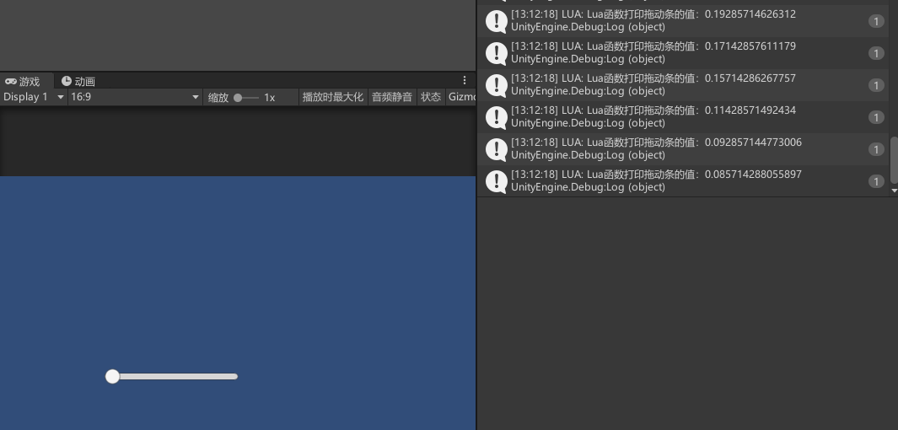898x430 pixels.
Task: Click the info icon of log 0.15714286267757
Action: [x=497, y=85]
